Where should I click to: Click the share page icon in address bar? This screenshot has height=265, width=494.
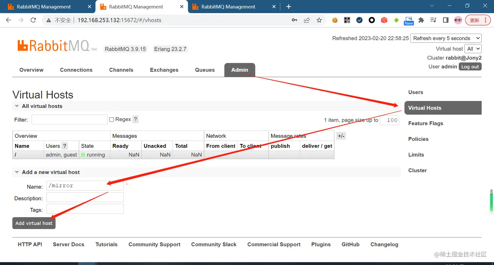point(307,20)
